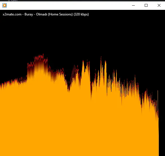Viewport: 165px width, 156px height.
Task: Click the dark strip above the title bar
Action: (x=82, y=1)
